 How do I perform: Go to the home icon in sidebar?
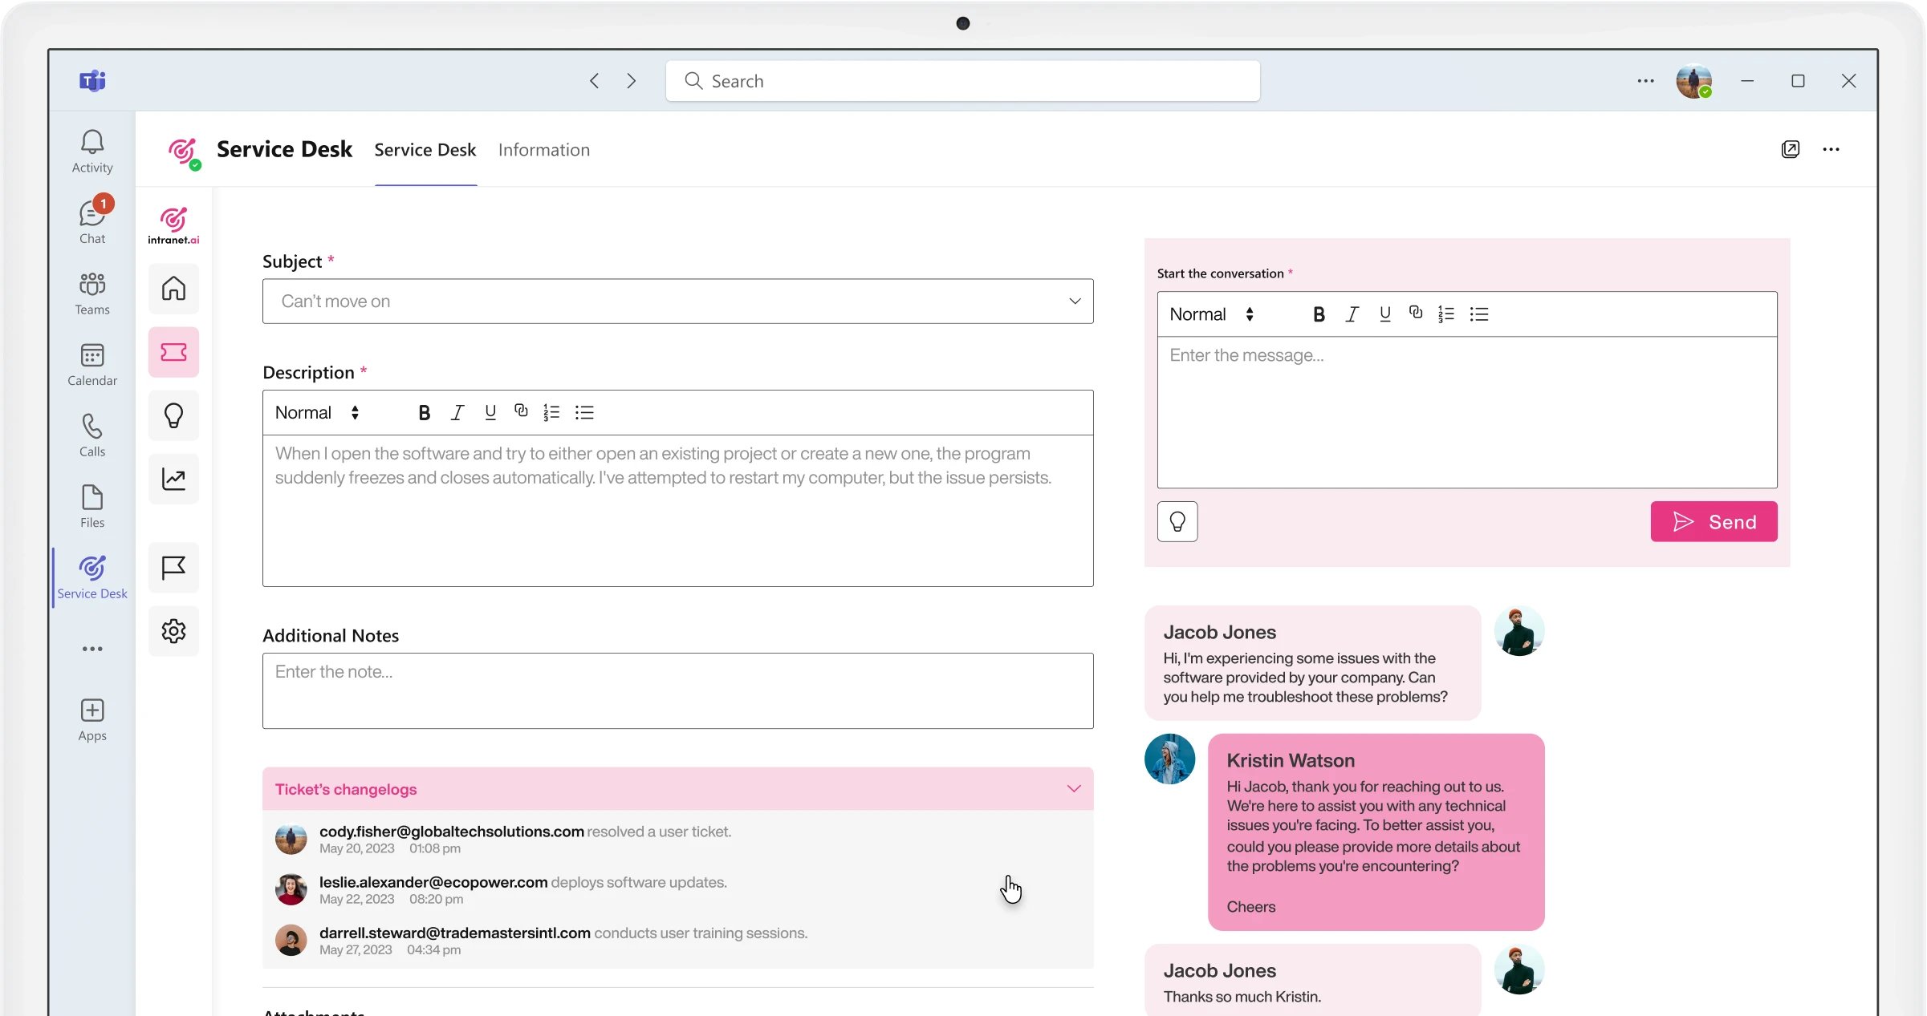click(173, 289)
